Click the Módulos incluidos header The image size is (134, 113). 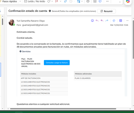point(44,74)
